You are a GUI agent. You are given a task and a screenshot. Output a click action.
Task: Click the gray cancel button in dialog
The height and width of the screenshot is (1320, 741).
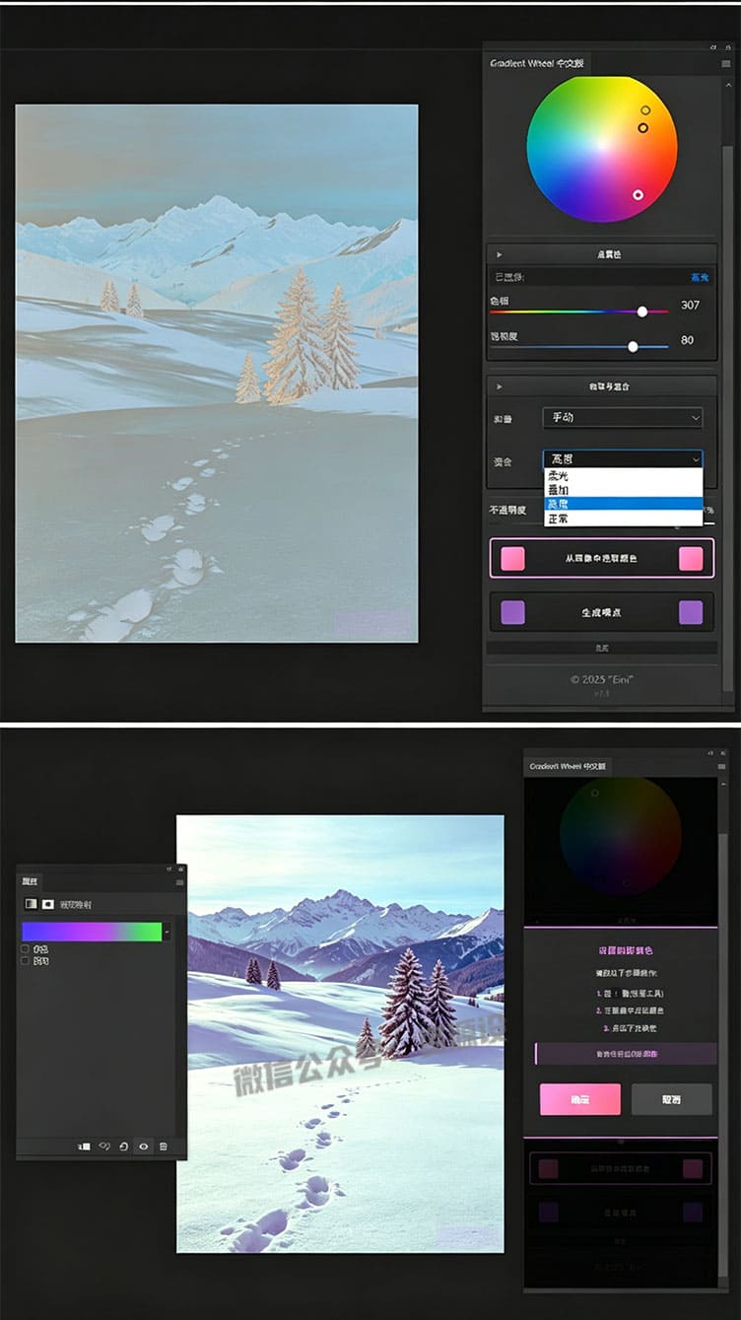click(671, 1099)
